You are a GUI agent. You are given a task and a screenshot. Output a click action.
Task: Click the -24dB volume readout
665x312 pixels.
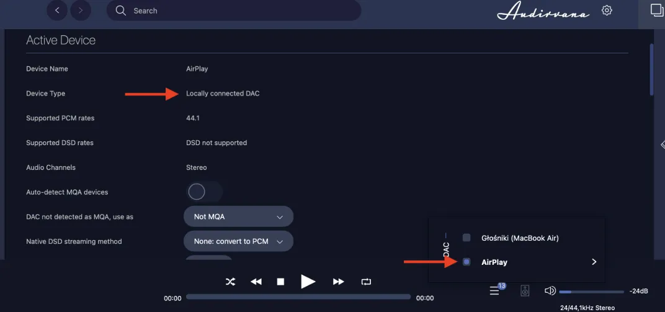tap(639, 292)
